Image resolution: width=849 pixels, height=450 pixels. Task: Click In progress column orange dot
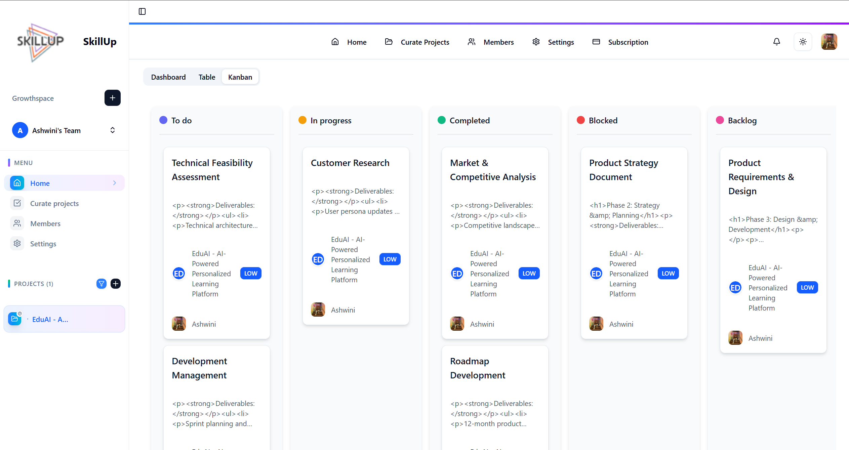pos(302,120)
